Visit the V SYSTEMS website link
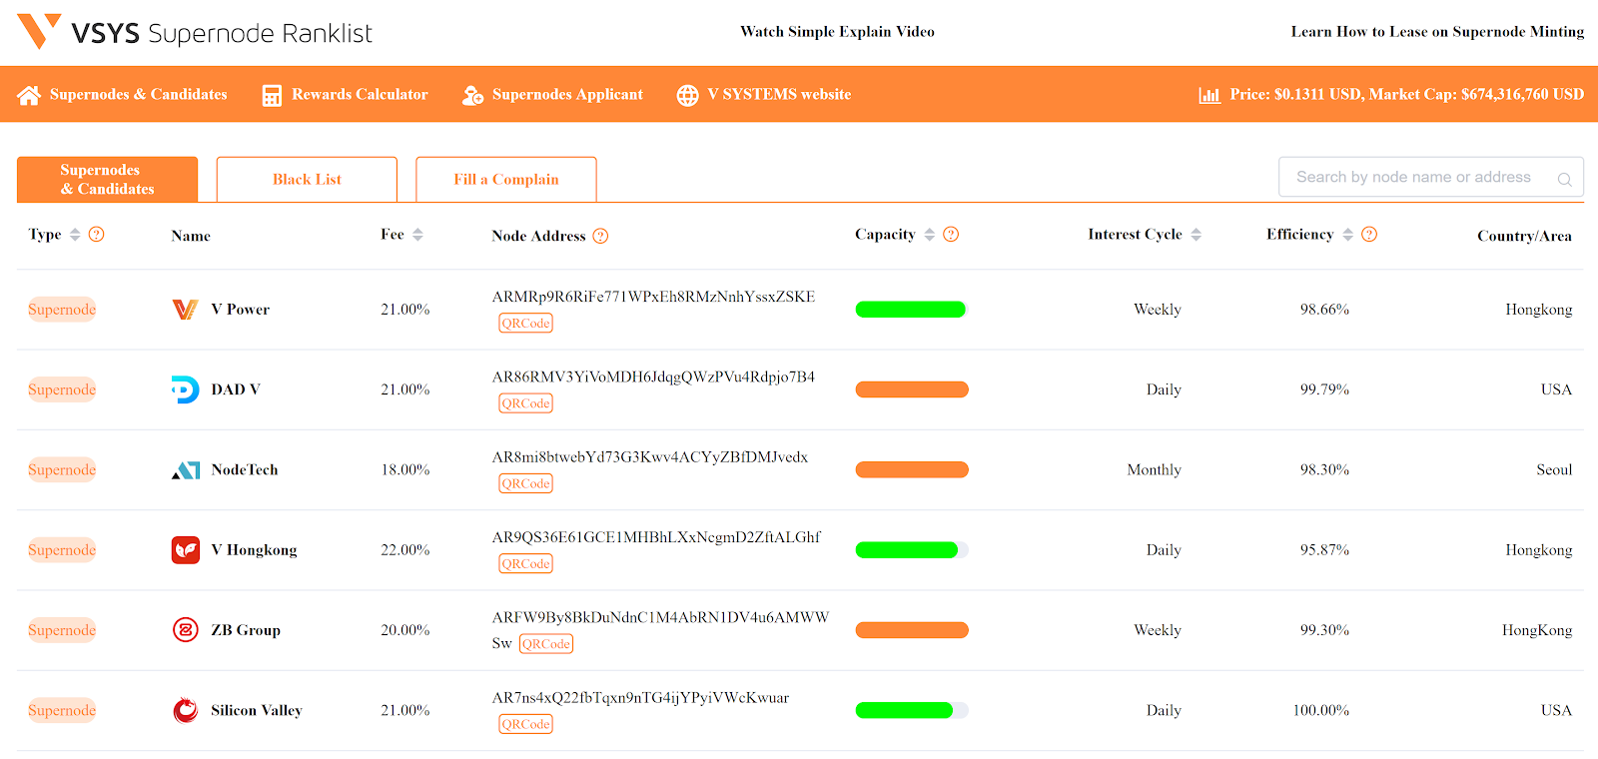Image resolution: width=1598 pixels, height=759 pixels. click(779, 95)
